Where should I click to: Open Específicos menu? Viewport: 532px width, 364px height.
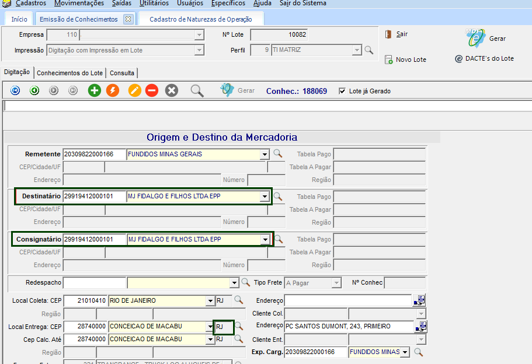(x=228, y=3)
